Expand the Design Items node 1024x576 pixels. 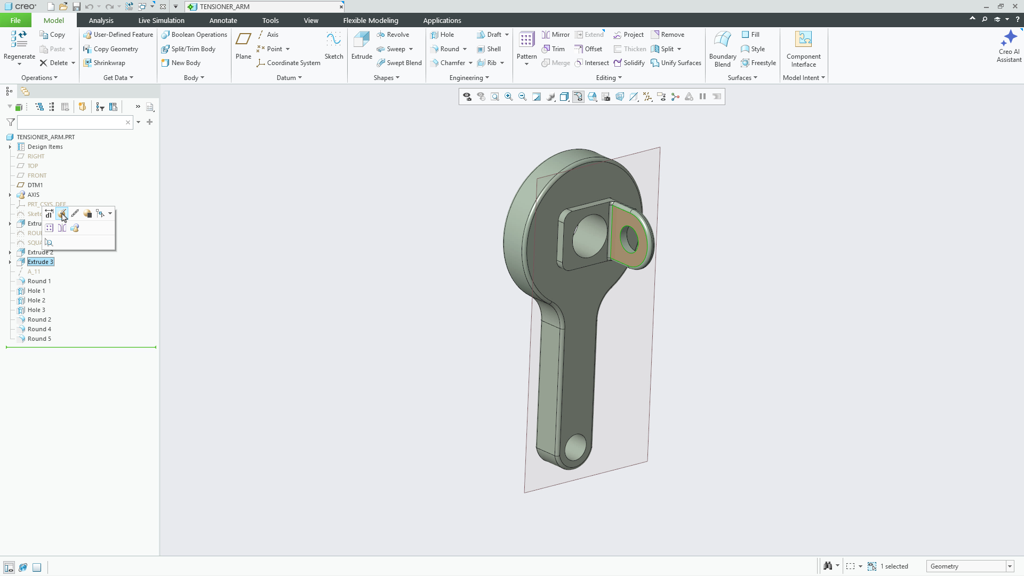[10, 147]
